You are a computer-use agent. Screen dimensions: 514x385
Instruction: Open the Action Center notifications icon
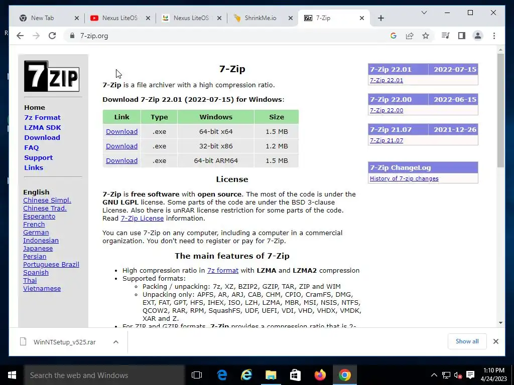470,375
